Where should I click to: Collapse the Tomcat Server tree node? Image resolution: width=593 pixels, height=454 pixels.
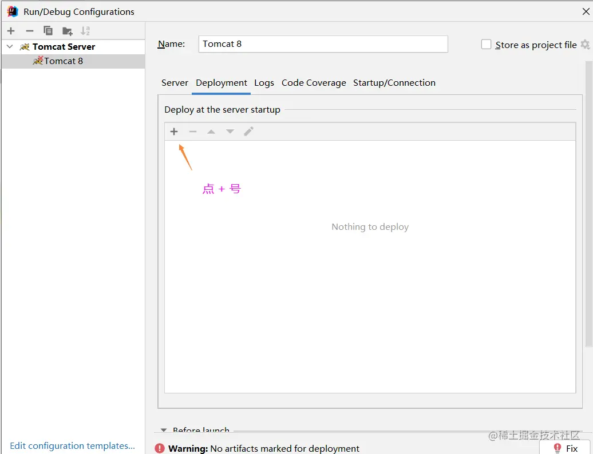(x=10, y=46)
